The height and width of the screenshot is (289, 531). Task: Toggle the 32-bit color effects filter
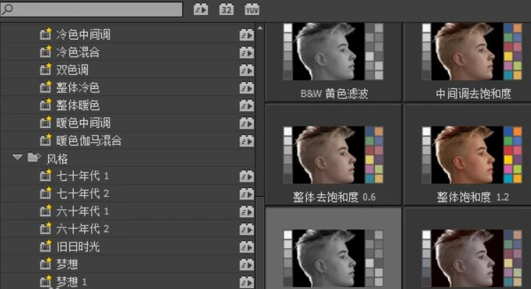(x=226, y=9)
